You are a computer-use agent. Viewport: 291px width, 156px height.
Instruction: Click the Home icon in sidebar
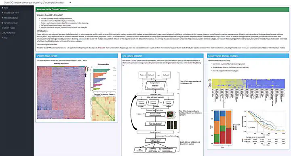[x=2, y=8]
